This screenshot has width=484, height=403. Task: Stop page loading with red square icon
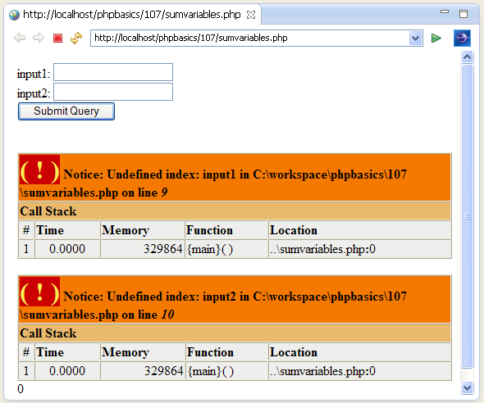coord(57,38)
